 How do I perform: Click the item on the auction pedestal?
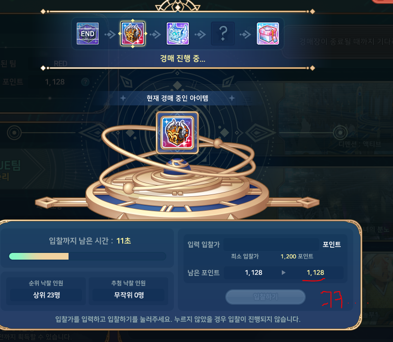(x=177, y=133)
